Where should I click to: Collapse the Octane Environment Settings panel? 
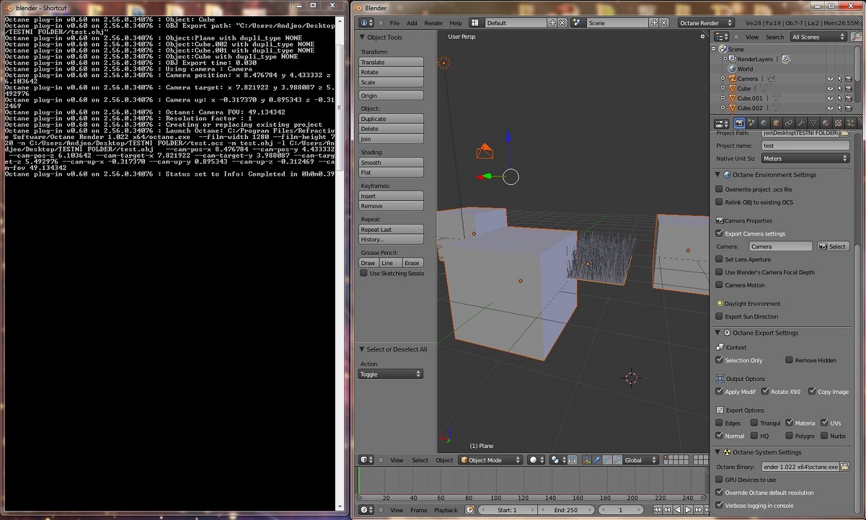718,175
